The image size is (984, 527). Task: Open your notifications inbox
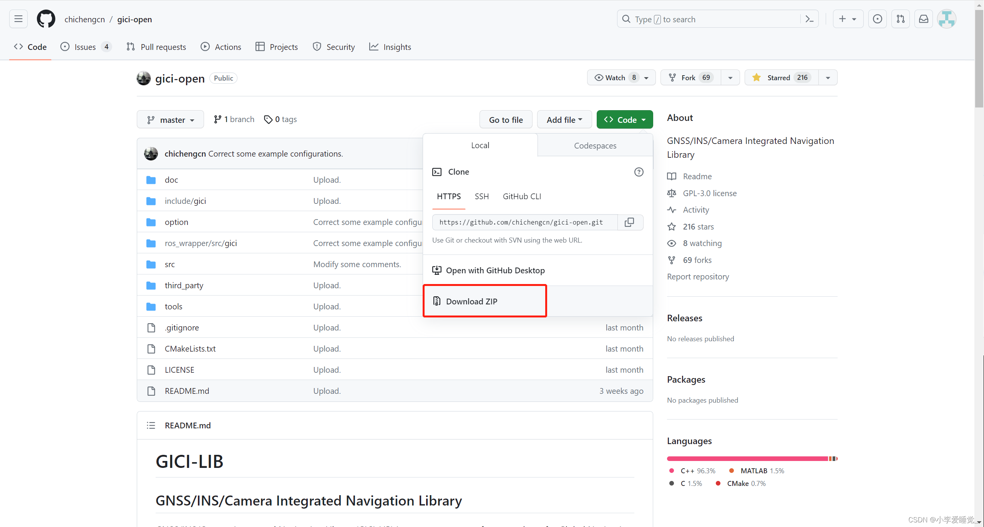pos(924,19)
